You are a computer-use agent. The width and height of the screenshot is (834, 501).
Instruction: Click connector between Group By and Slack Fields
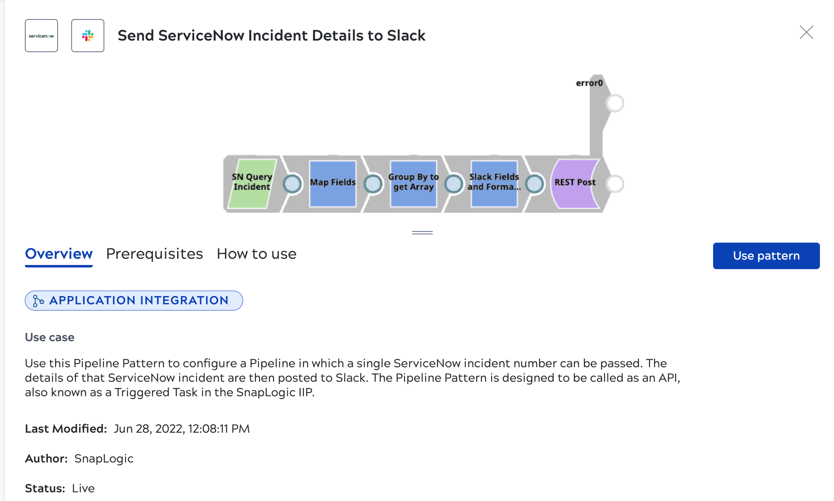454,184
